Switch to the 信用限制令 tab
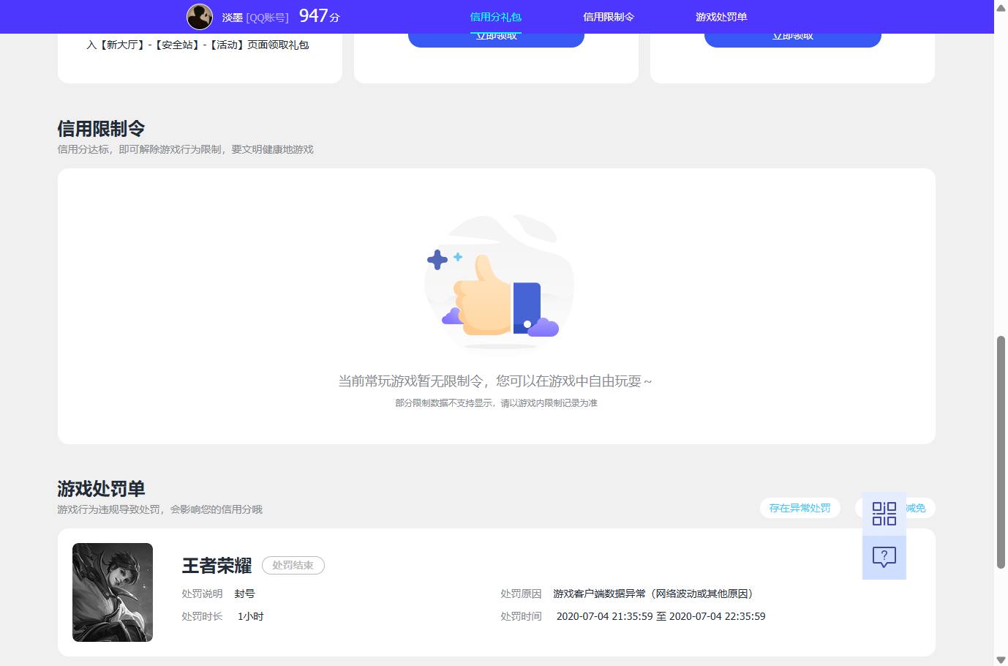The width and height of the screenshot is (1008, 666). [609, 17]
